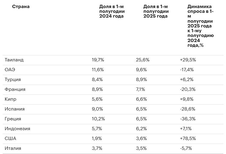The width and height of the screenshot is (226, 154).
Task: Select the "Таиланд" country cell
Action: tap(14, 60)
